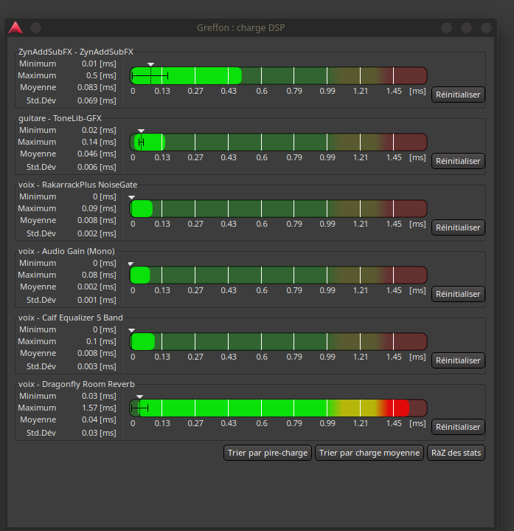Click the round button next to Ardour logo
514x531 pixels.
tap(35, 28)
